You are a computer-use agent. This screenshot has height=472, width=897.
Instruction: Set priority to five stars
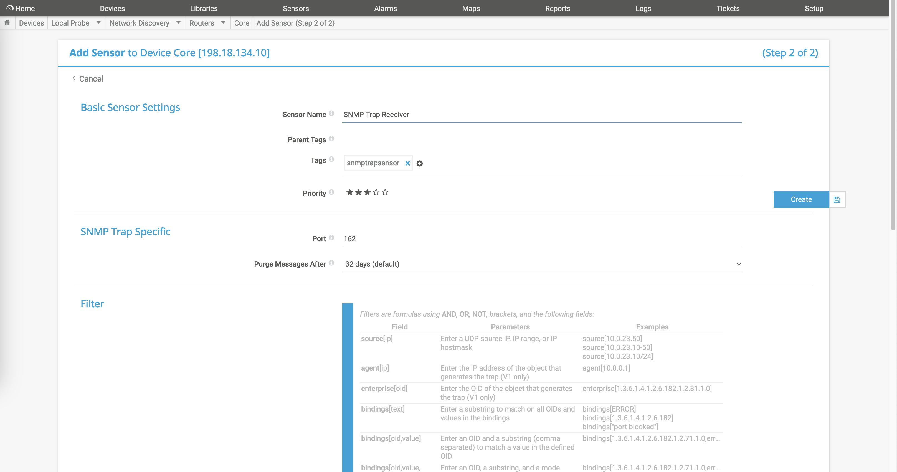point(385,192)
